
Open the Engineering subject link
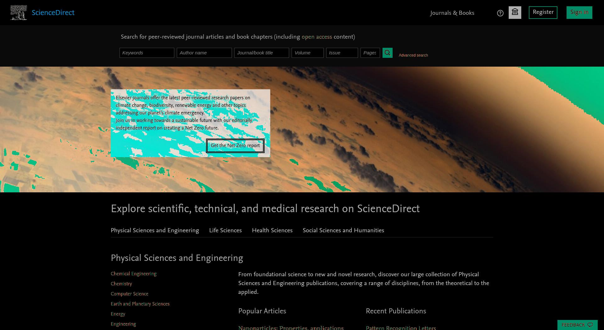(123, 324)
